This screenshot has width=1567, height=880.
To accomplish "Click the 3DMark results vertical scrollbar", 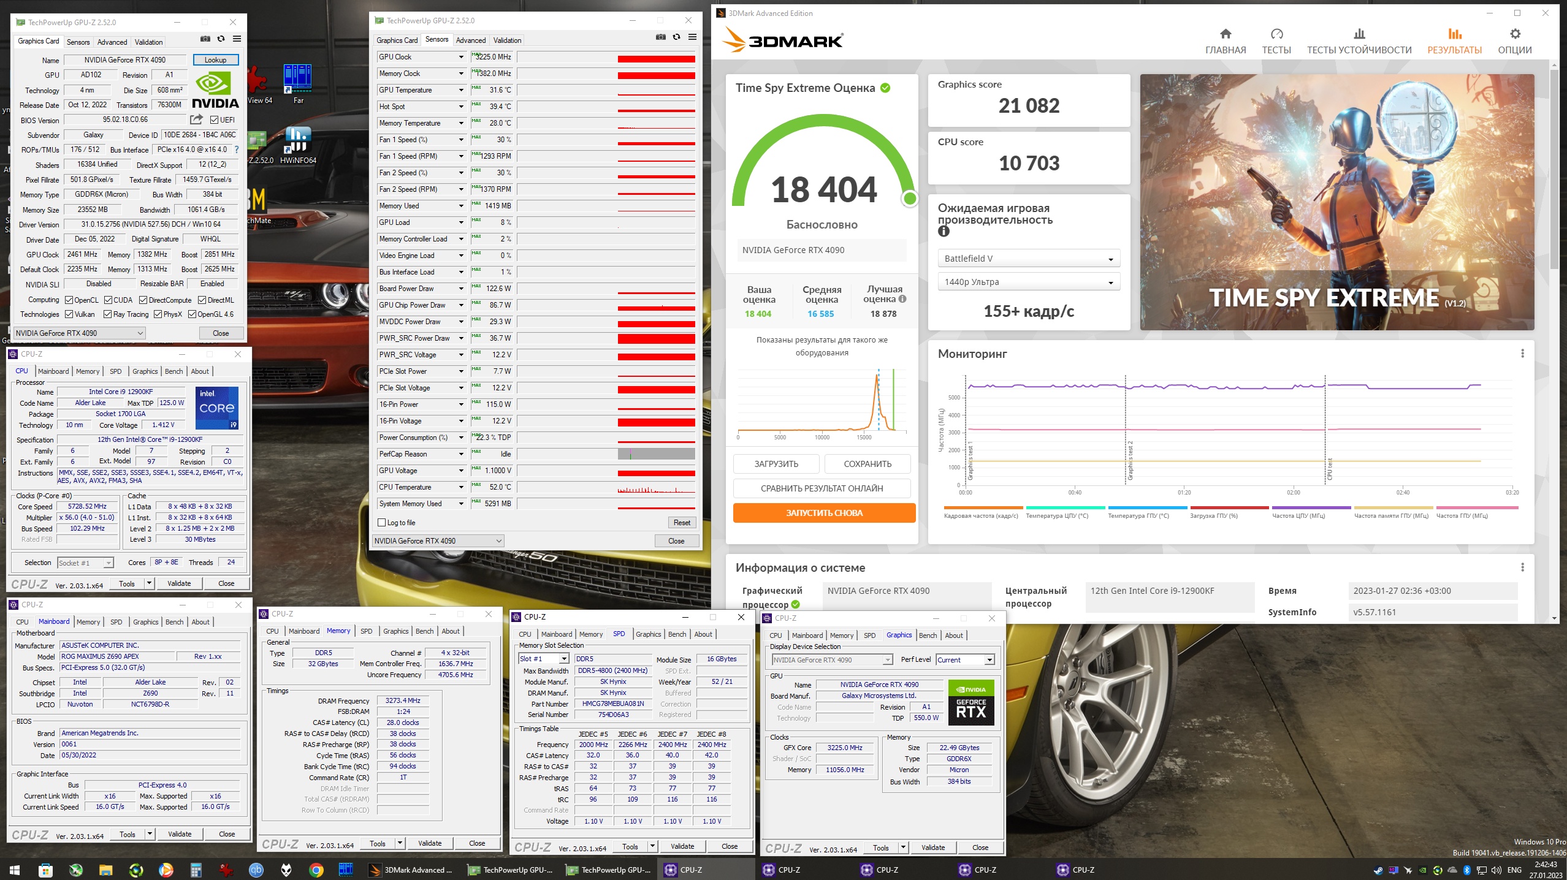I will [x=1554, y=170].
